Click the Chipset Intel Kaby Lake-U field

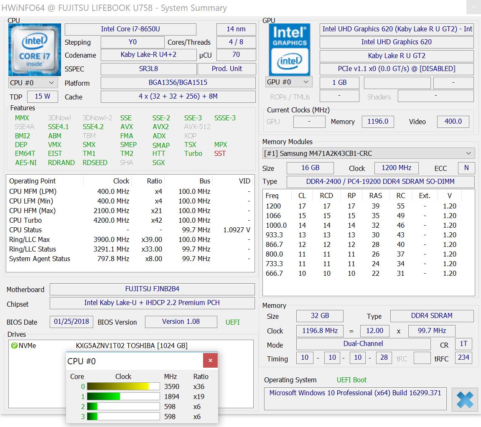point(152,303)
